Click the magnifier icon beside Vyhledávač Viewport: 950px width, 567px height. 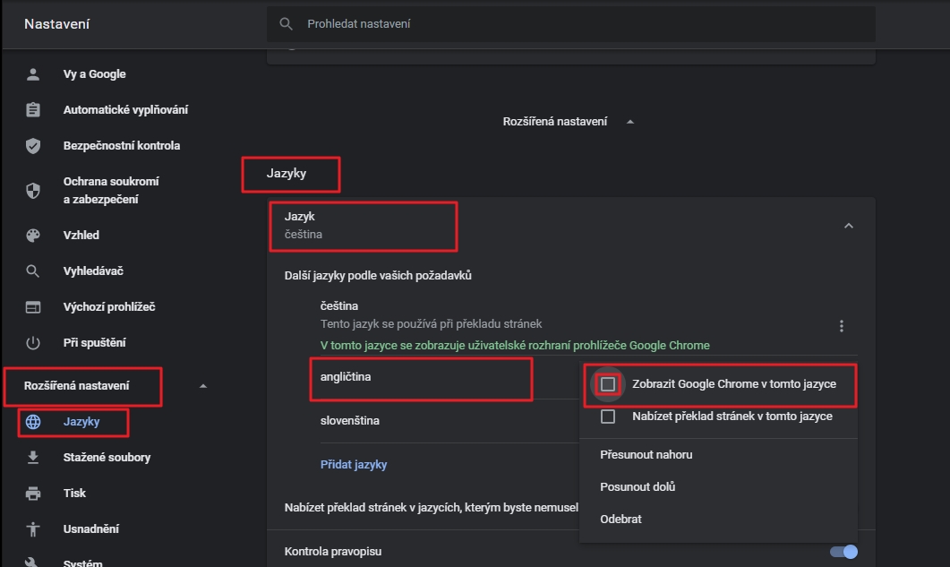(x=33, y=271)
